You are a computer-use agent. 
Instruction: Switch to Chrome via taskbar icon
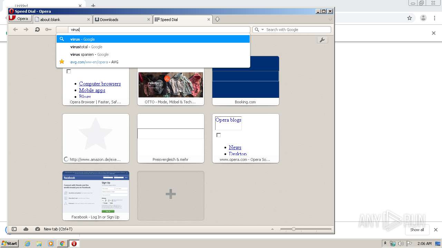pos(62,244)
